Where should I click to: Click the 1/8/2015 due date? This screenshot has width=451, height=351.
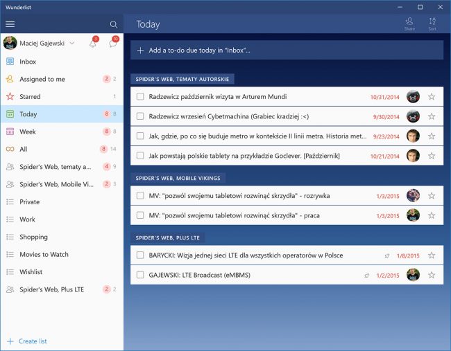click(408, 255)
